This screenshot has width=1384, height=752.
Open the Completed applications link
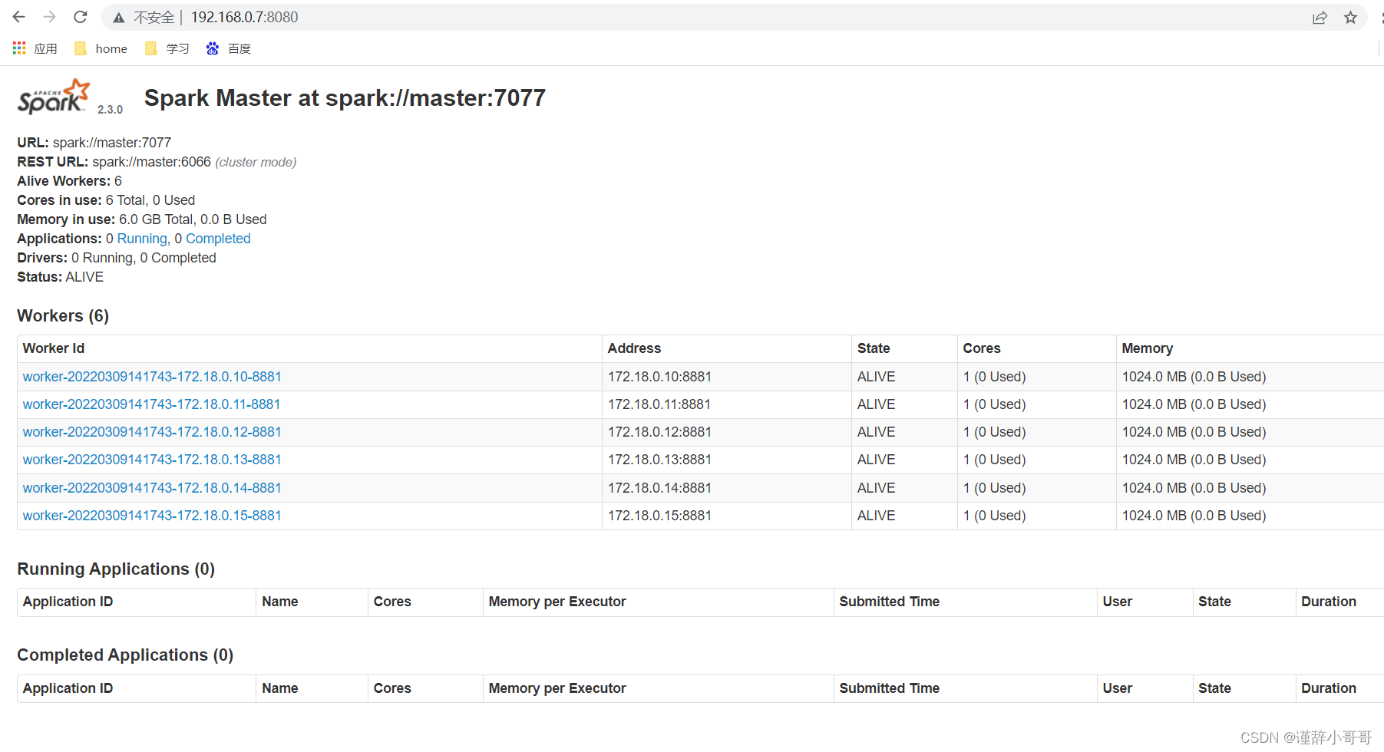218,239
